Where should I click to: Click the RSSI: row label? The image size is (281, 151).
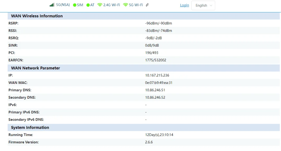click(x=12, y=31)
